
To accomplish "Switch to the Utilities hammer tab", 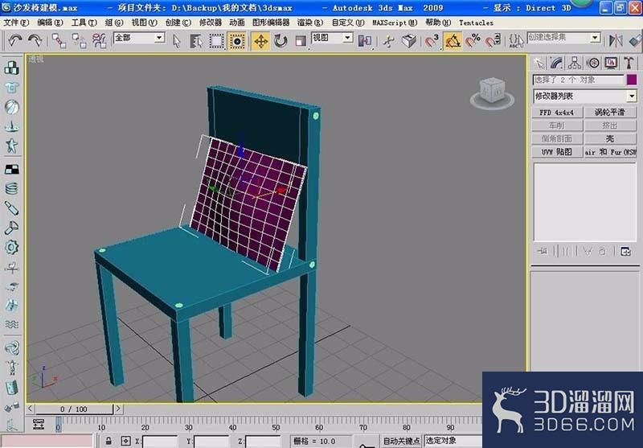I will 629,63.
